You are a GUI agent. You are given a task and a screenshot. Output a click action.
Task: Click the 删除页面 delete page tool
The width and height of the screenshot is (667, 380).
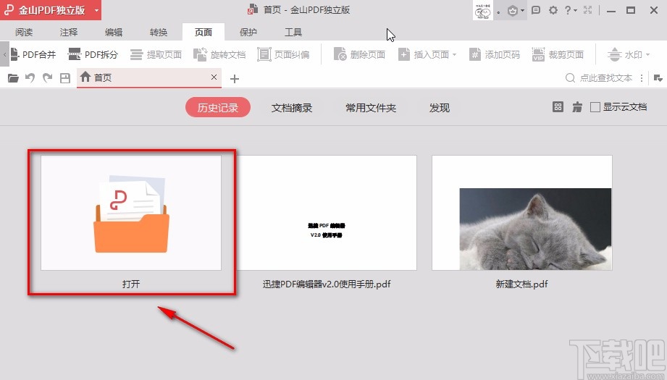pos(359,54)
